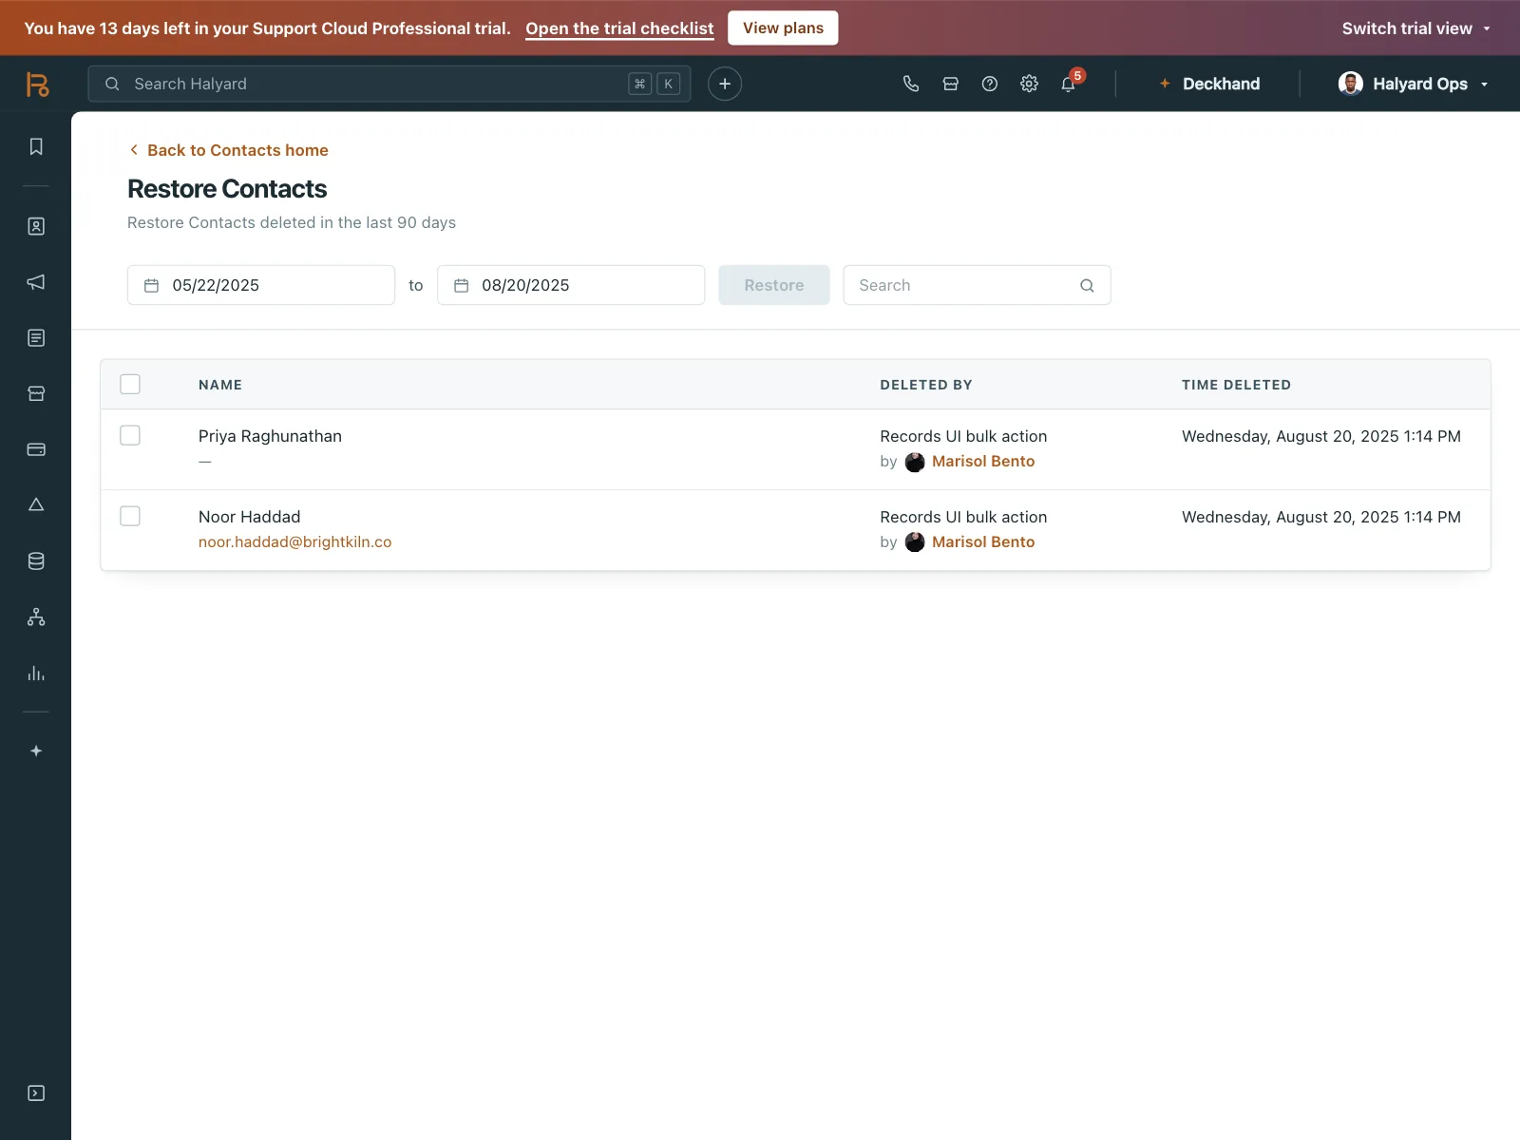1520x1140 pixels.
Task: Click Marisol Bento avatar in Noor row
Action: click(915, 542)
